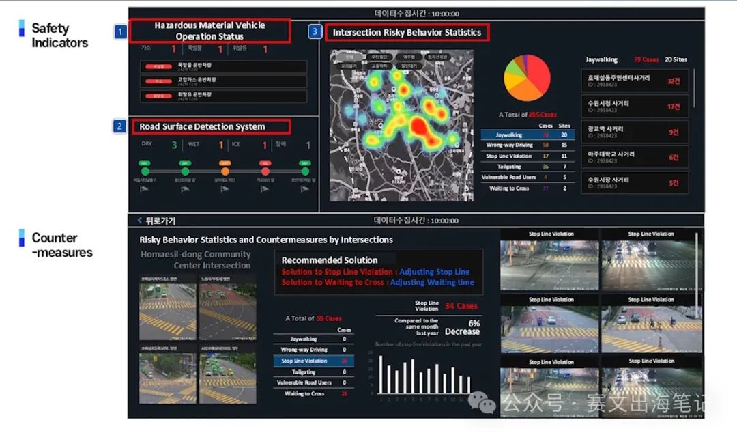
Task: Select the 횡단대기 filter chip on the map
Action: point(409,66)
